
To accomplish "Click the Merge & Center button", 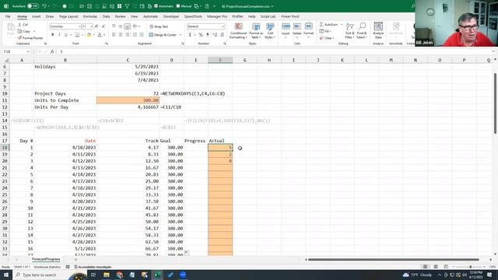I will 163,35.
